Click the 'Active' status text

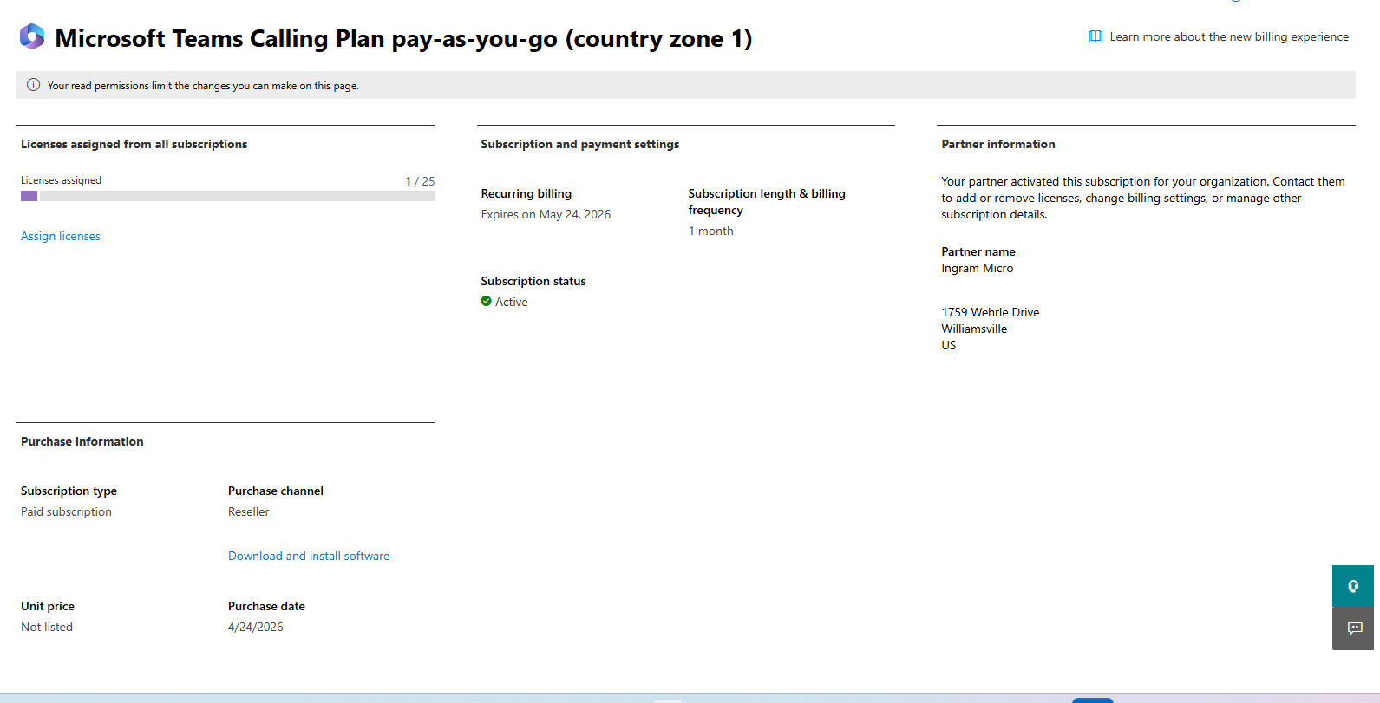[512, 302]
